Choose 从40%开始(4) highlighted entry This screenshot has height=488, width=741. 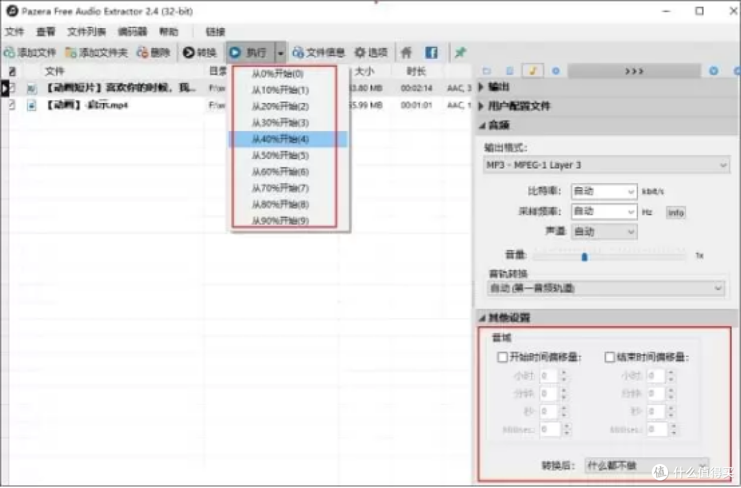pos(289,138)
